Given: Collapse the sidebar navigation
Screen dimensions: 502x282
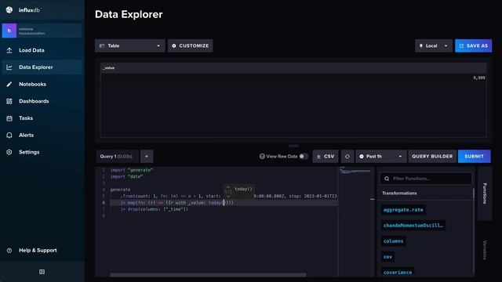Looking at the screenshot, I should pyautogui.click(x=42, y=272).
